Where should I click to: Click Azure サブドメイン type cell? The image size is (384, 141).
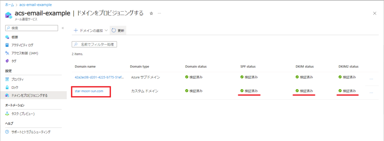(x=145, y=77)
